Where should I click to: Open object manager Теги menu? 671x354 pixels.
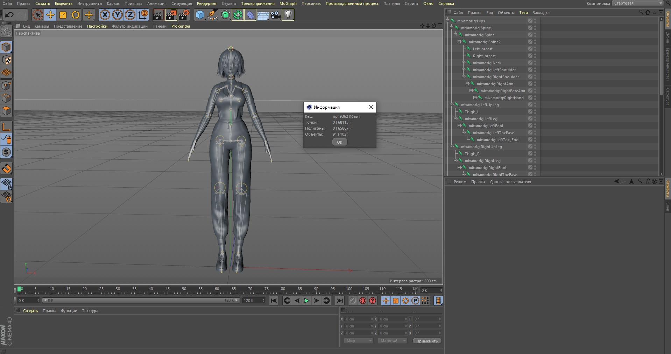pyautogui.click(x=523, y=13)
